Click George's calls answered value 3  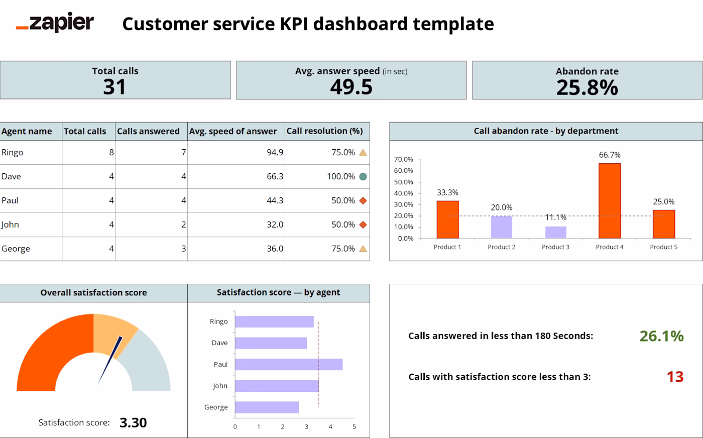point(184,249)
